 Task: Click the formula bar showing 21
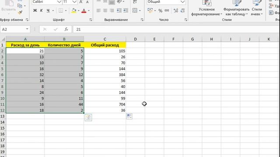tap(176, 29)
